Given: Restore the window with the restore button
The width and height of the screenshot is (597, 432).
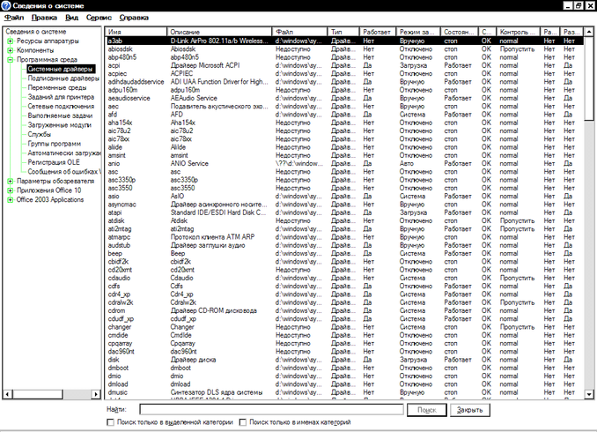Looking at the screenshot, I should (x=577, y=5).
